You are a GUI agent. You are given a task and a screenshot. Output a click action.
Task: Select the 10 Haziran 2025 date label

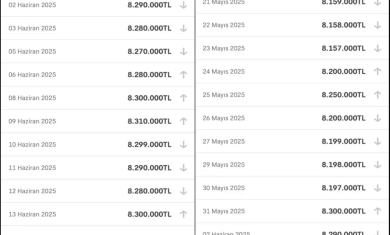click(32, 144)
